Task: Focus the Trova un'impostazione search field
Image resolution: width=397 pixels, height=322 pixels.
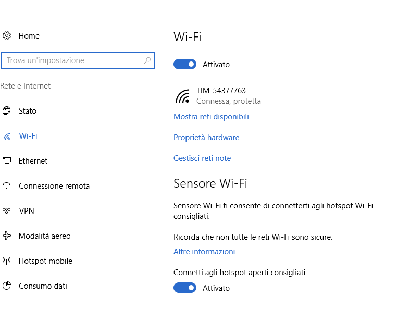Action: (78, 60)
